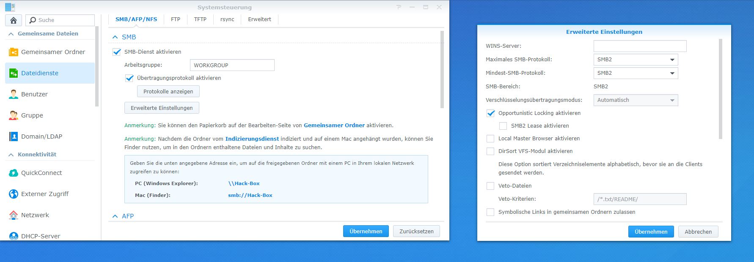Click the Systemsteuerung window app icon
754x262 pixels.
click(10, 7)
